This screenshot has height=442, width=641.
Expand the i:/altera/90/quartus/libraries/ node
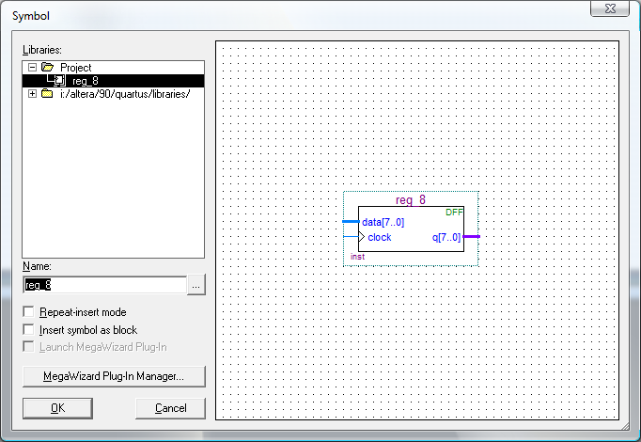[32, 94]
